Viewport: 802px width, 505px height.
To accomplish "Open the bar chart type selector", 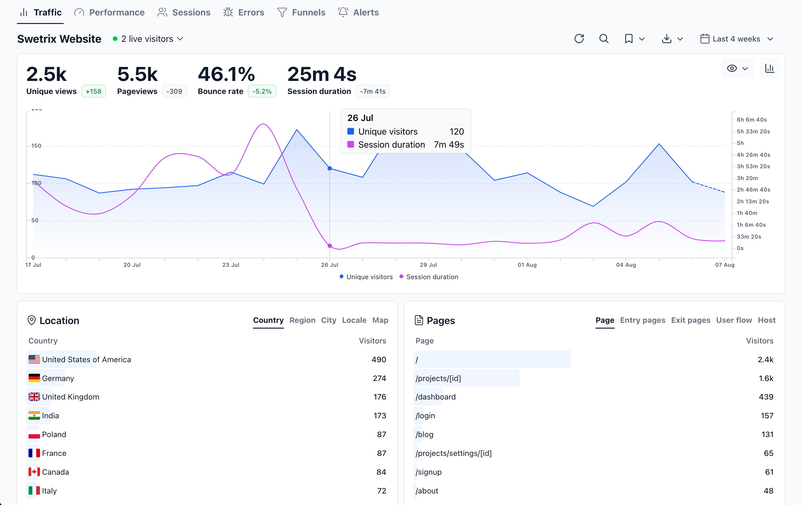I will point(770,68).
